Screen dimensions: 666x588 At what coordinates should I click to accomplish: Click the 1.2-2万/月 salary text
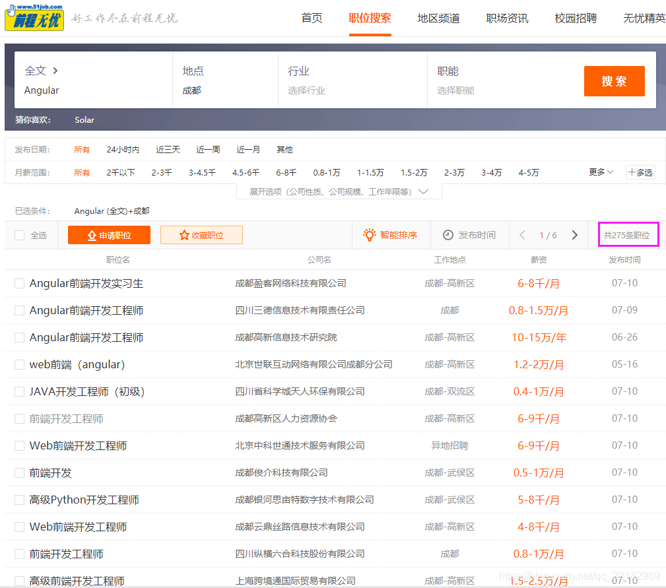coord(539,365)
